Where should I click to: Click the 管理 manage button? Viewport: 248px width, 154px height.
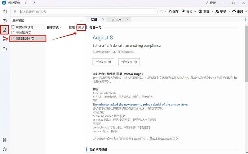[x=72, y=27]
